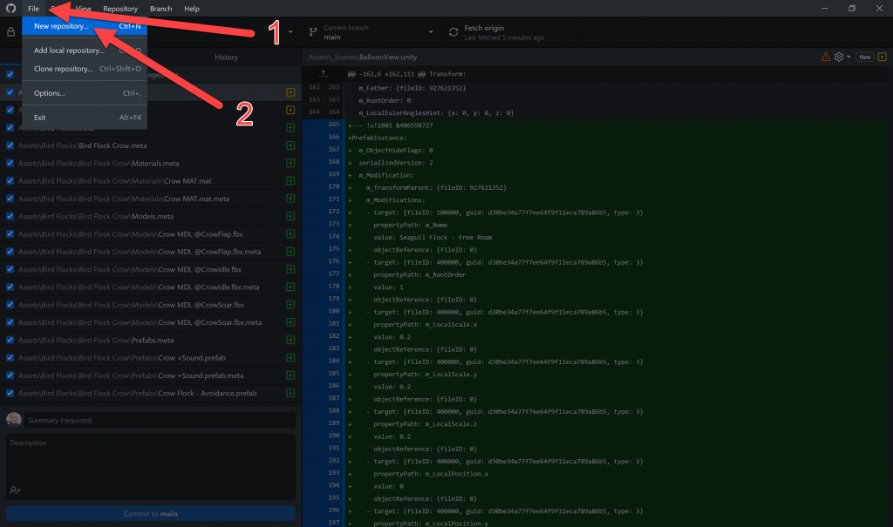Viewport: 893px width, 527px height.
Task: Uncheck the Bird Flock Crow.meta checkbox
Action: 10,145
